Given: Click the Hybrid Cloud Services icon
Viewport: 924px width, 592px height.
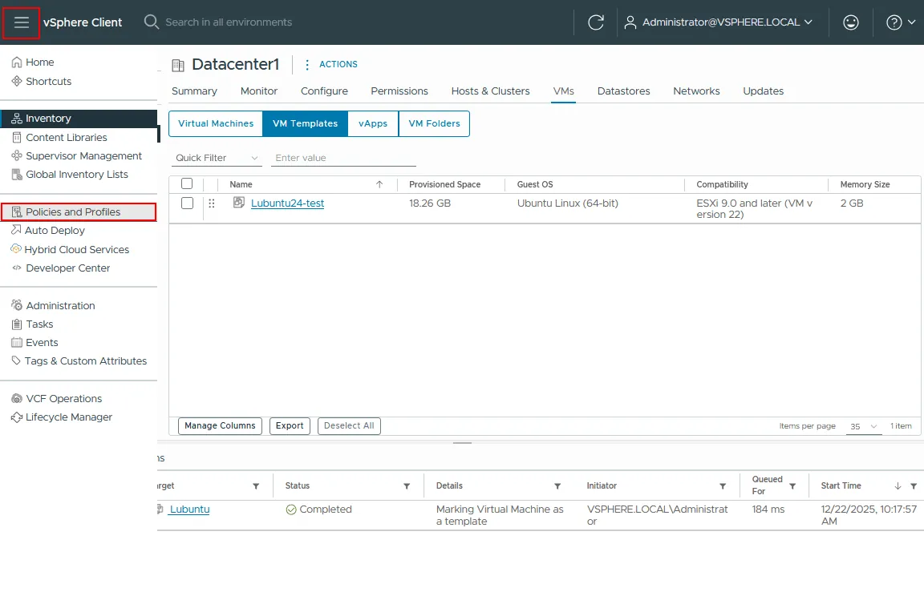Looking at the screenshot, I should pyautogui.click(x=17, y=249).
